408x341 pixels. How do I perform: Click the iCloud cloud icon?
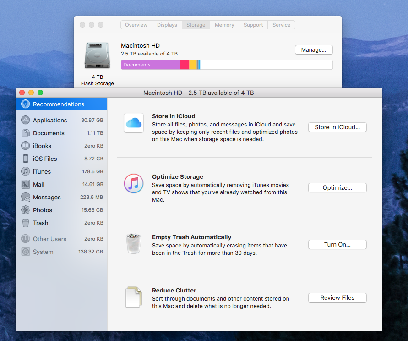click(x=134, y=123)
